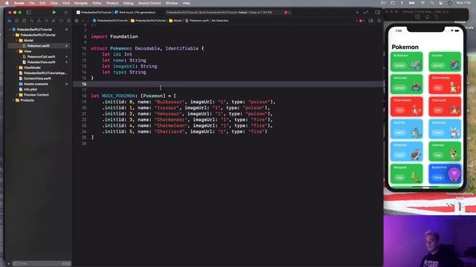476x267 pixels.
Task: Open the test navigator diamond icon
Action: click(46, 21)
